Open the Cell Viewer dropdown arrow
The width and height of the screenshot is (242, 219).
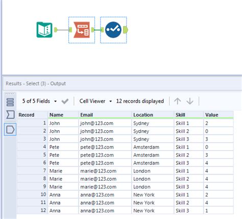point(110,101)
